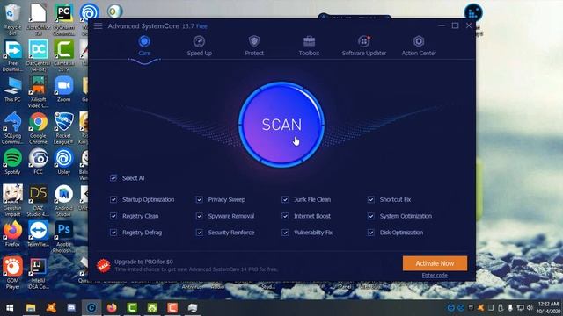The image size is (563, 316).
Task: Select the Google Chrome desktop icon
Action: coord(38,128)
